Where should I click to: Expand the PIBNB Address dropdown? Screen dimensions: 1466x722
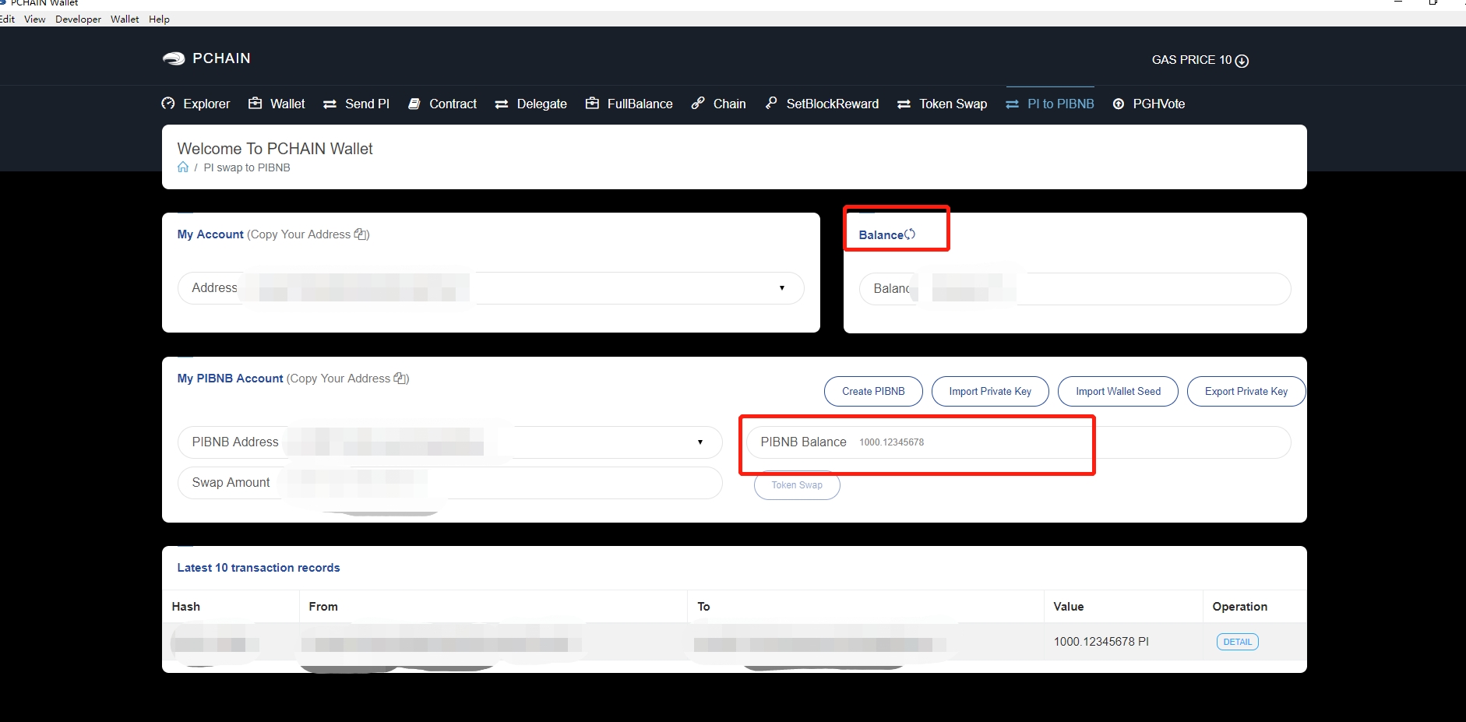(x=700, y=442)
